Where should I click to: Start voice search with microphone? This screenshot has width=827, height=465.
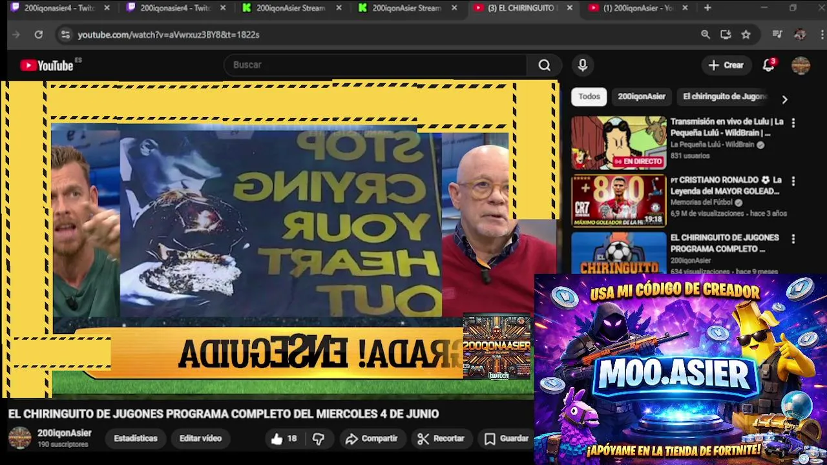[x=583, y=65]
